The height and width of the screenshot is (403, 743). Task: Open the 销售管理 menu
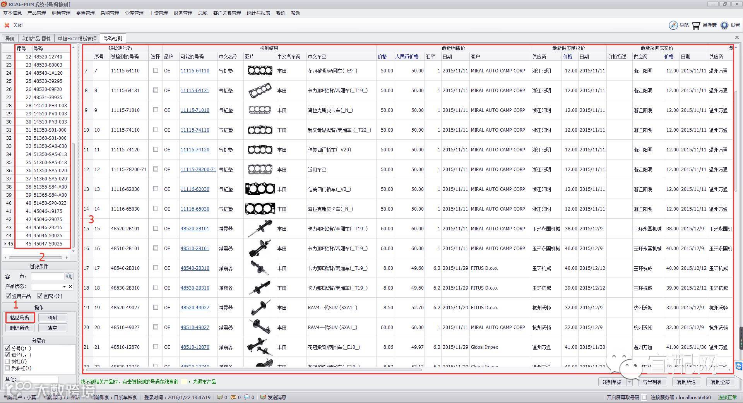coord(61,13)
